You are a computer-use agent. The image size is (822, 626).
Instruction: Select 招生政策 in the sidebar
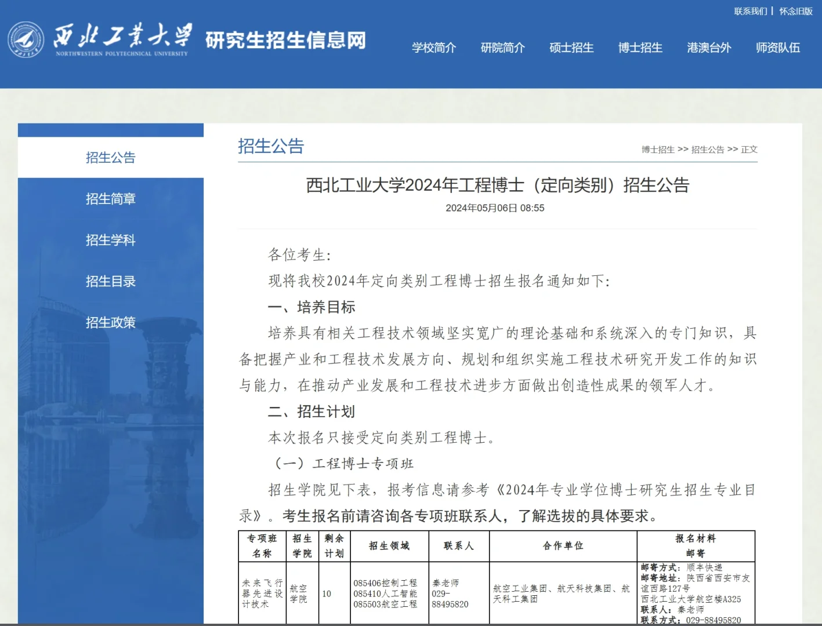pos(111,322)
